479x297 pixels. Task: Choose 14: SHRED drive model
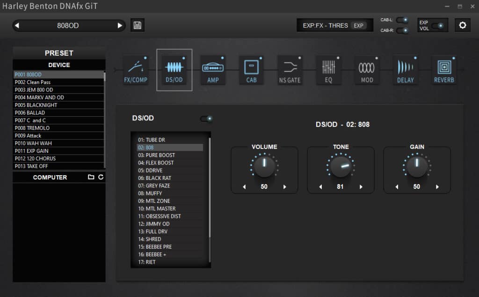[x=170, y=239]
